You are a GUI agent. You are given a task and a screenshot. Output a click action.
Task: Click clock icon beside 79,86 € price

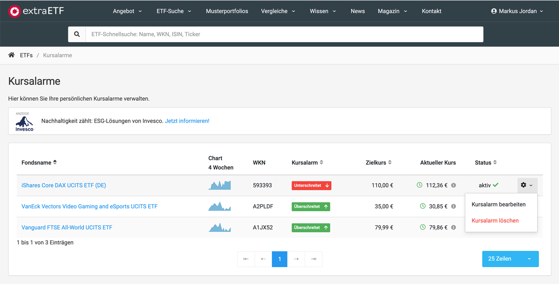[x=423, y=227]
